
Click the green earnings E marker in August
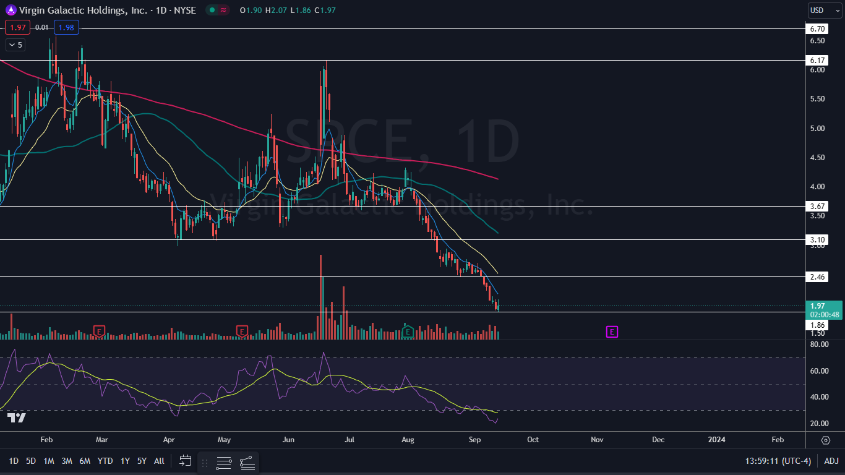[x=408, y=332]
